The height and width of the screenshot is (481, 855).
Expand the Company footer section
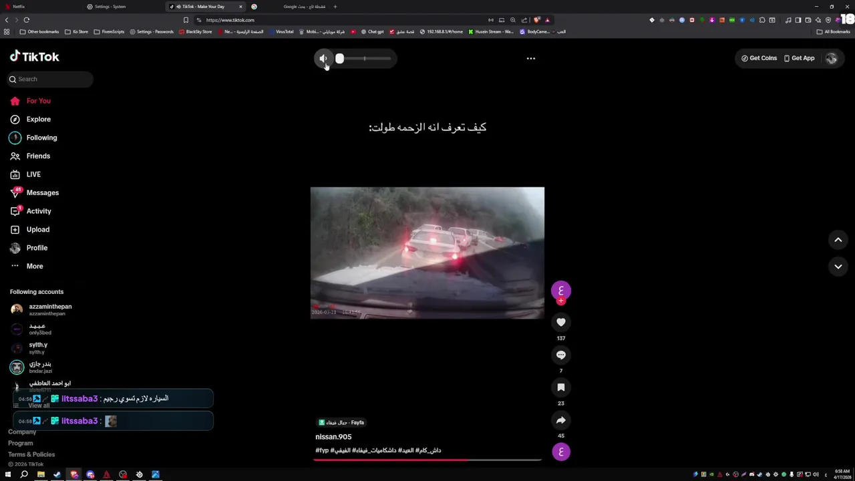coord(22,432)
